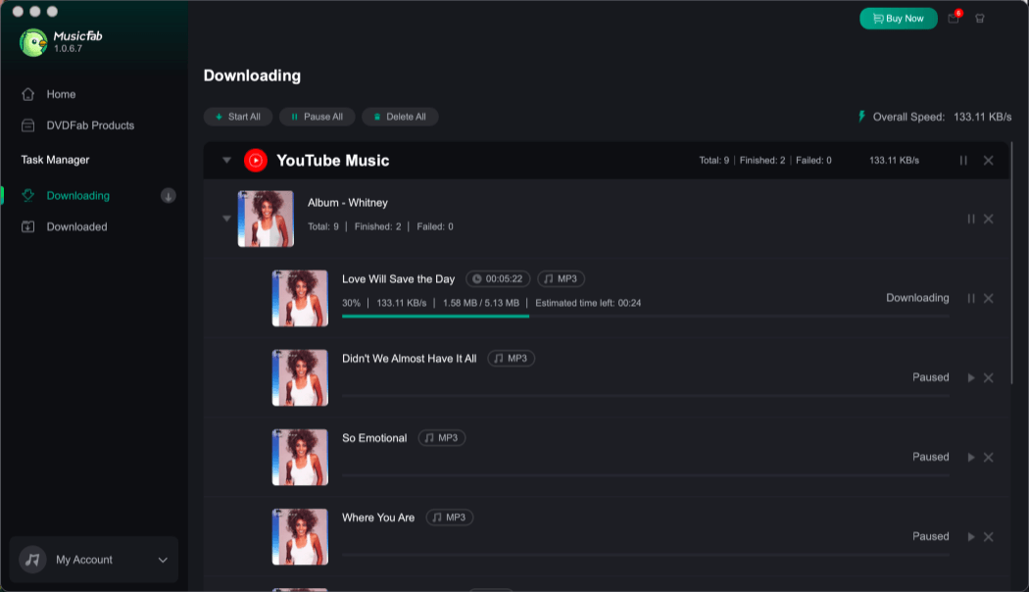The width and height of the screenshot is (1029, 592).
Task: Remove So Emotional from list
Action: tap(988, 458)
